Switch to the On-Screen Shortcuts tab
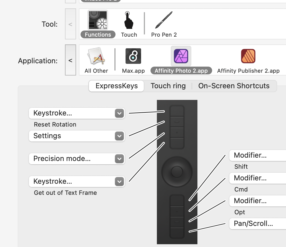 click(234, 86)
